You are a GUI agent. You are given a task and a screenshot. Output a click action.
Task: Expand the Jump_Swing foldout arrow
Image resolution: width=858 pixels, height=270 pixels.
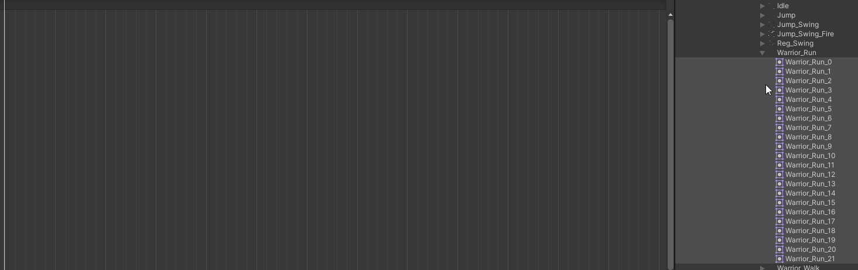tap(763, 25)
